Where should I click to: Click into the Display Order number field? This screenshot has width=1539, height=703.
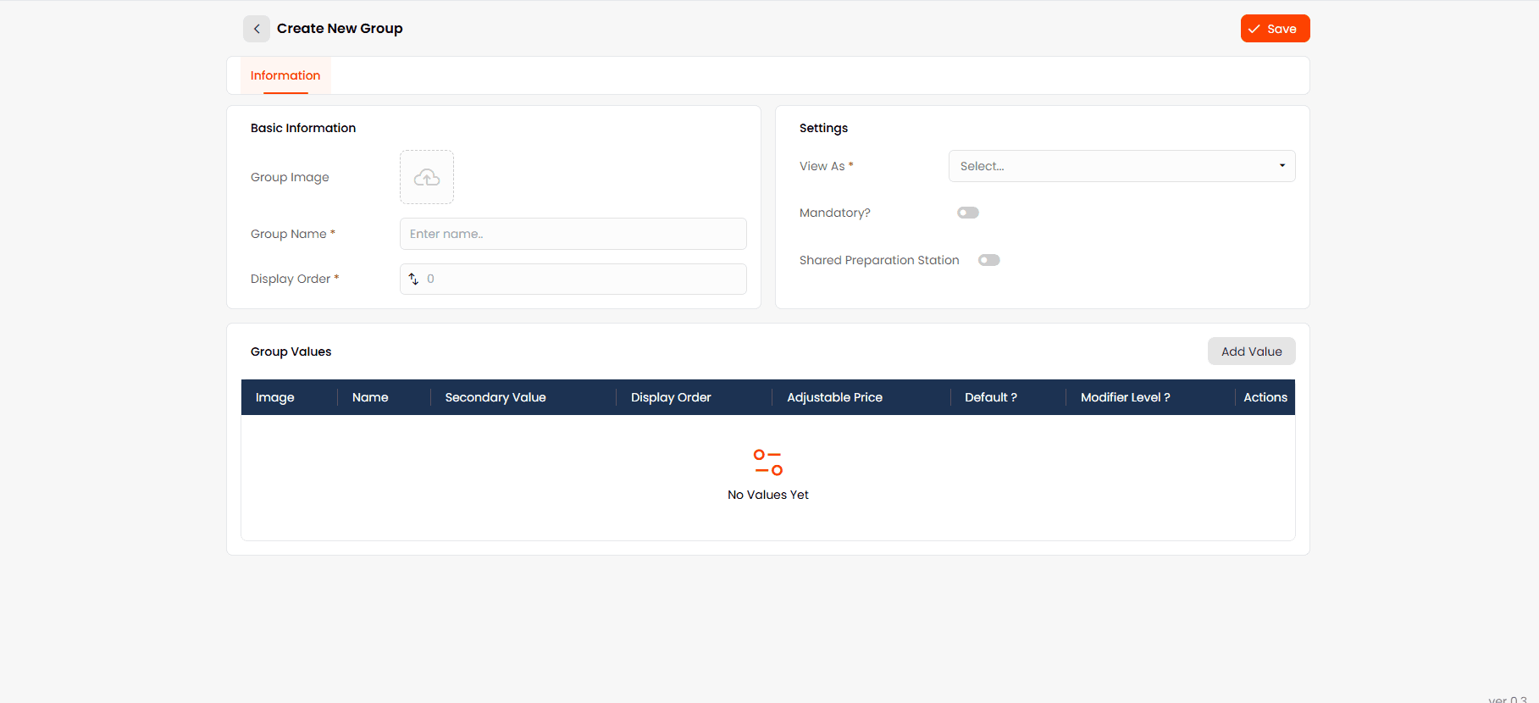(583, 279)
